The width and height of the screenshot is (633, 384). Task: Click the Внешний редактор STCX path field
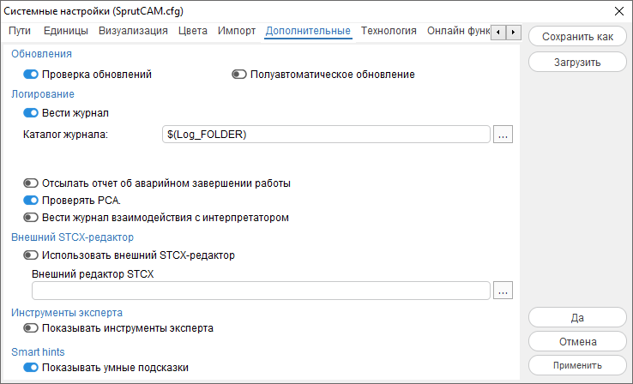point(262,291)
